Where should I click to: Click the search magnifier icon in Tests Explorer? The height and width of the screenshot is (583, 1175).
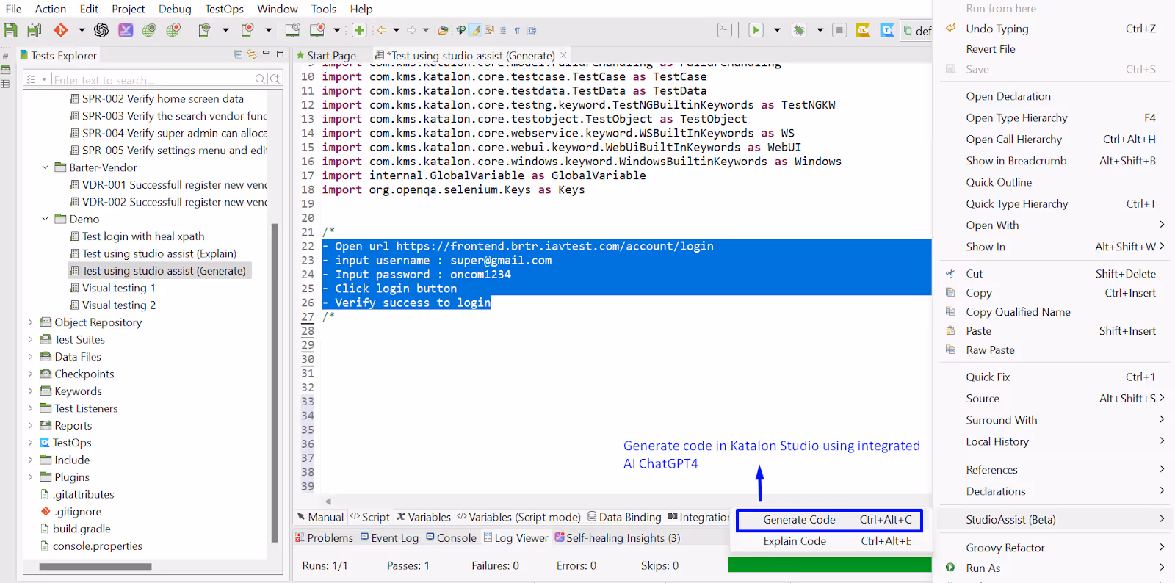pyautogui.click(x=260, y=79)
